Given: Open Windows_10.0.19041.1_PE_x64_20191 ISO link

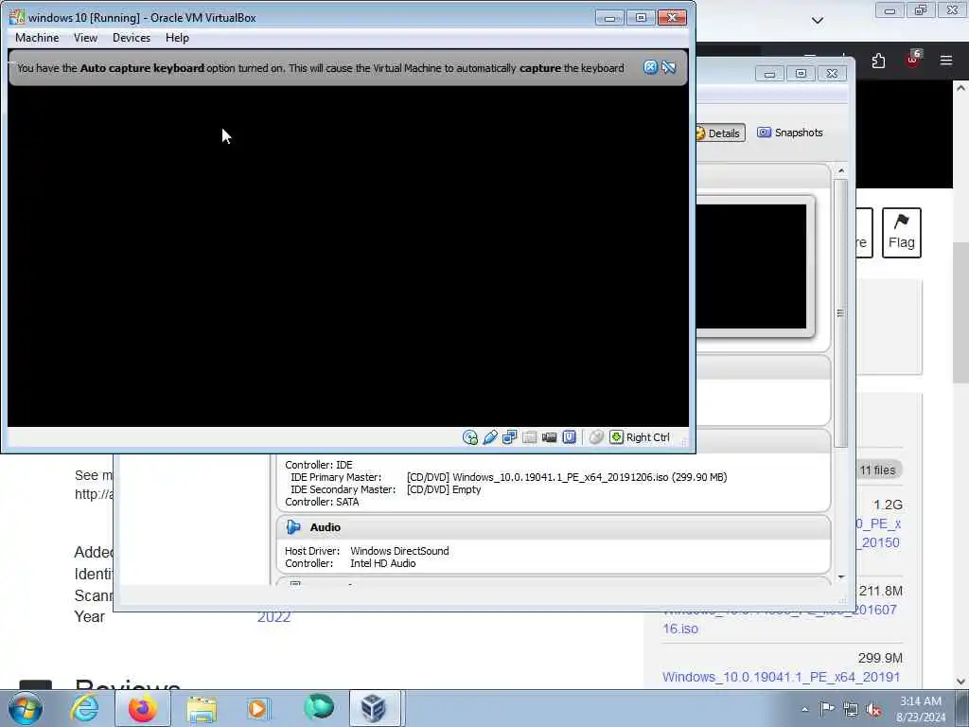Looking at the screenshot, I should point(781,677).
